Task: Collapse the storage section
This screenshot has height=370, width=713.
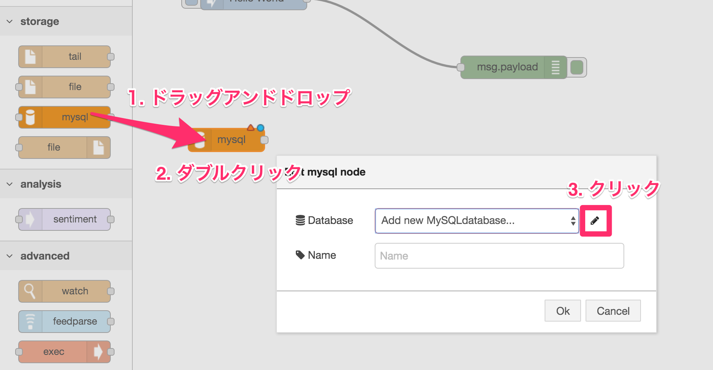Action: tap(9, 22)
